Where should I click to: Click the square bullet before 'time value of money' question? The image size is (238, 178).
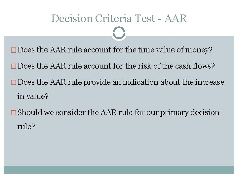pos(14,50)
